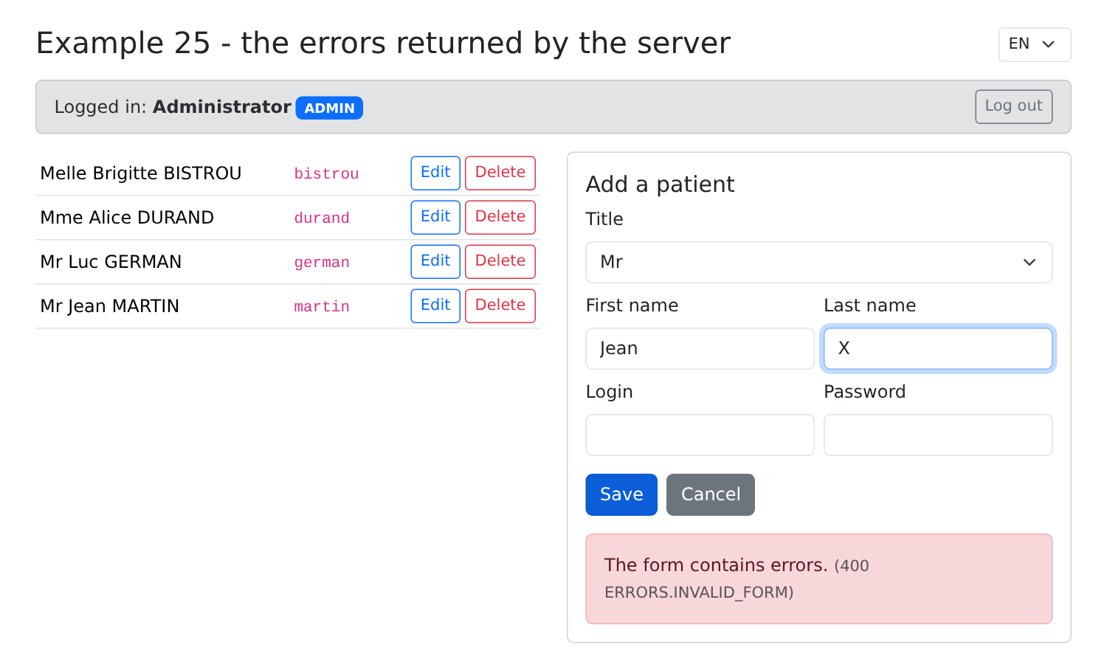Click the 'The form contains errors.' alert message
Image resolution: width=1107 pixels, height=670 pixels.
click(x=818, y=579)
